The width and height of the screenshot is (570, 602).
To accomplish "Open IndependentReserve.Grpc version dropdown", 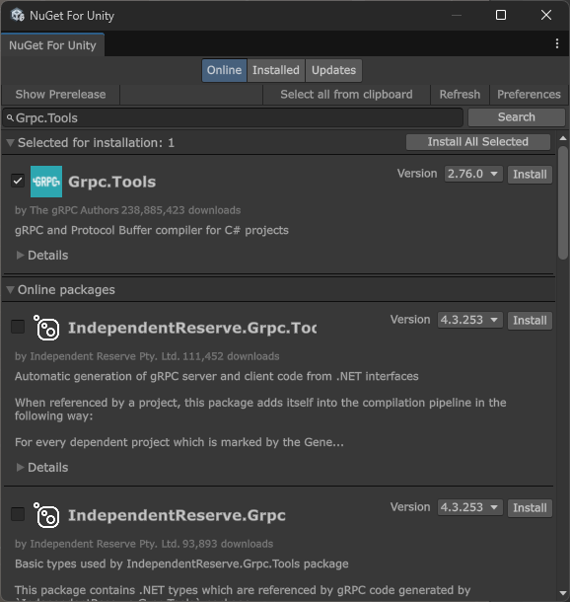I will pos(469,507).
